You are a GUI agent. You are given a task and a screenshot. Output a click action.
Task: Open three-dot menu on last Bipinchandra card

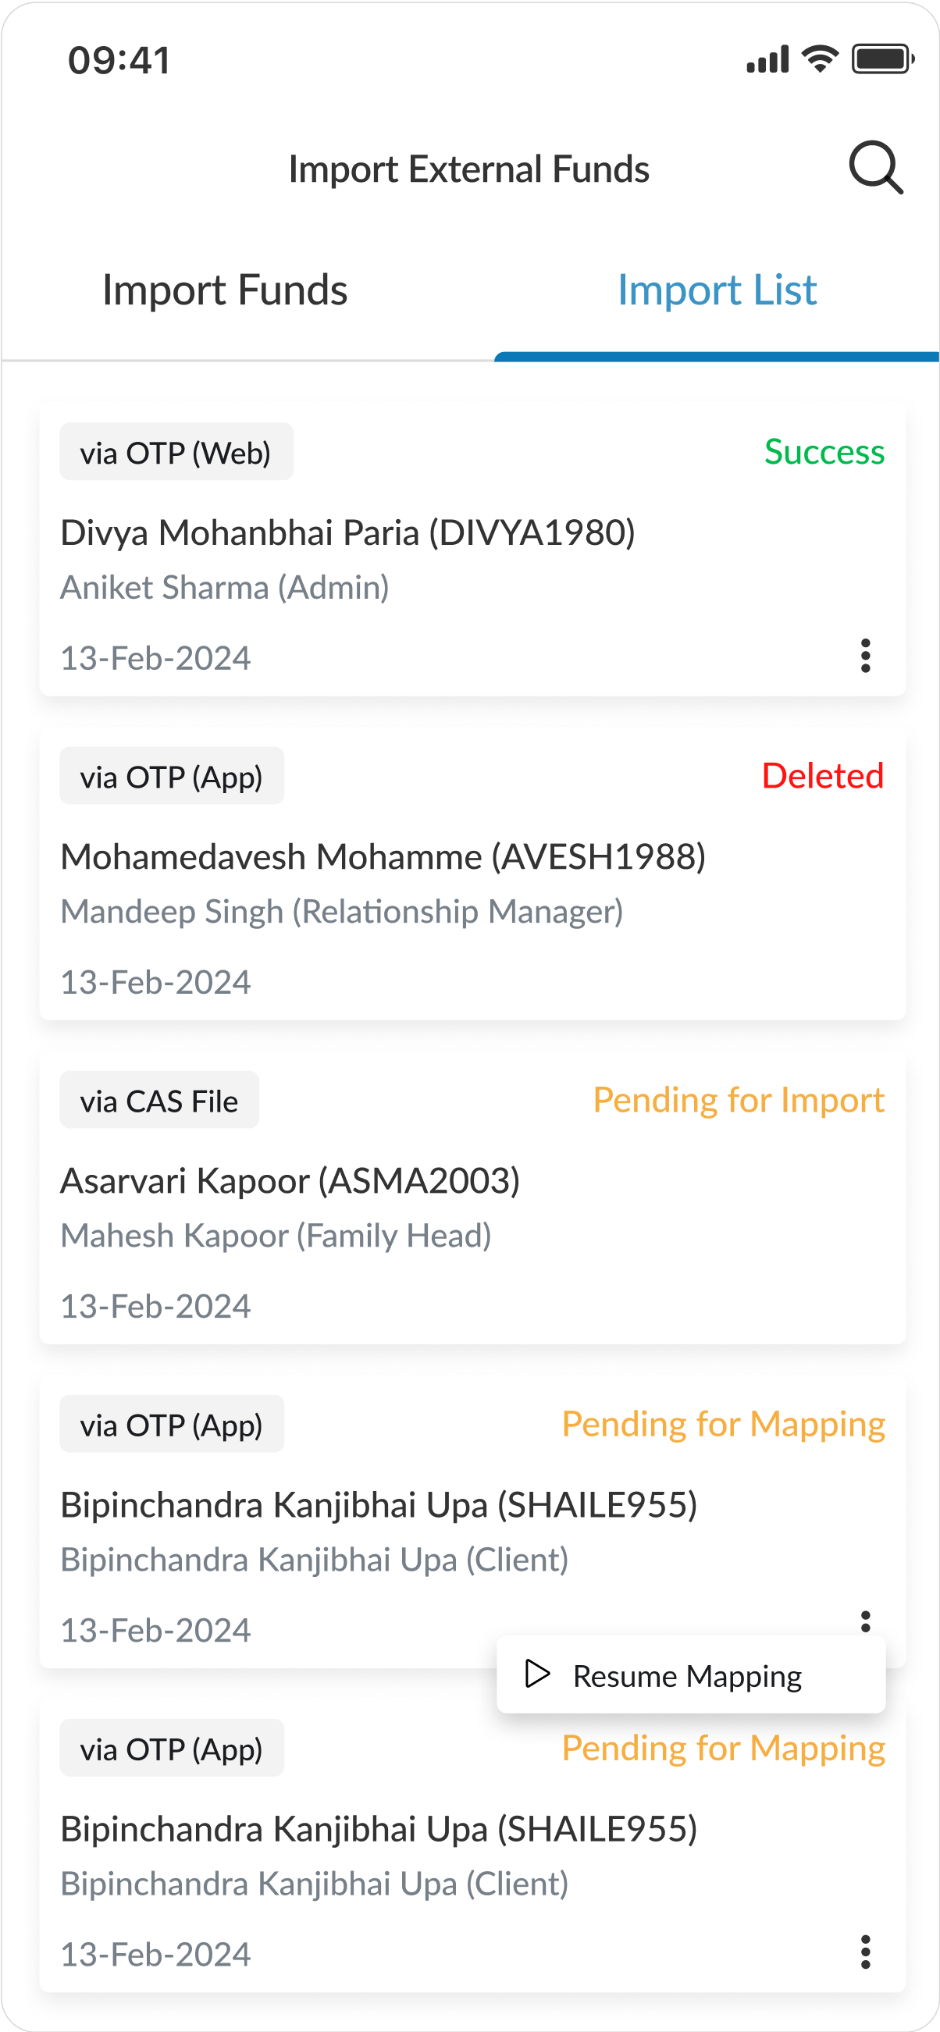tap(865, 1952)
